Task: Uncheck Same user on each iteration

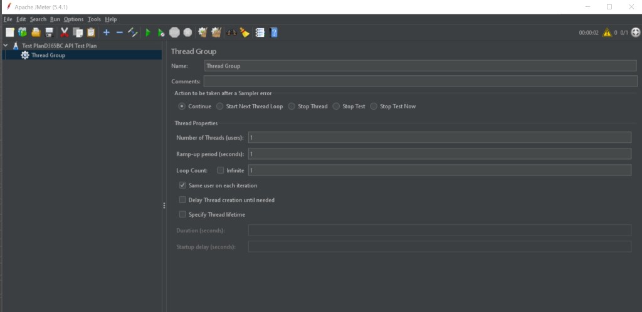Action: click(x=182, y=185)
